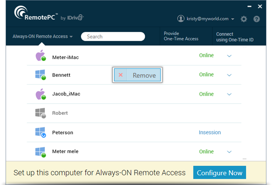Viewport: 272px width, 185px height.
Task: Click the Online status for Jacob_iMac
Action: (x=206, y=94)
